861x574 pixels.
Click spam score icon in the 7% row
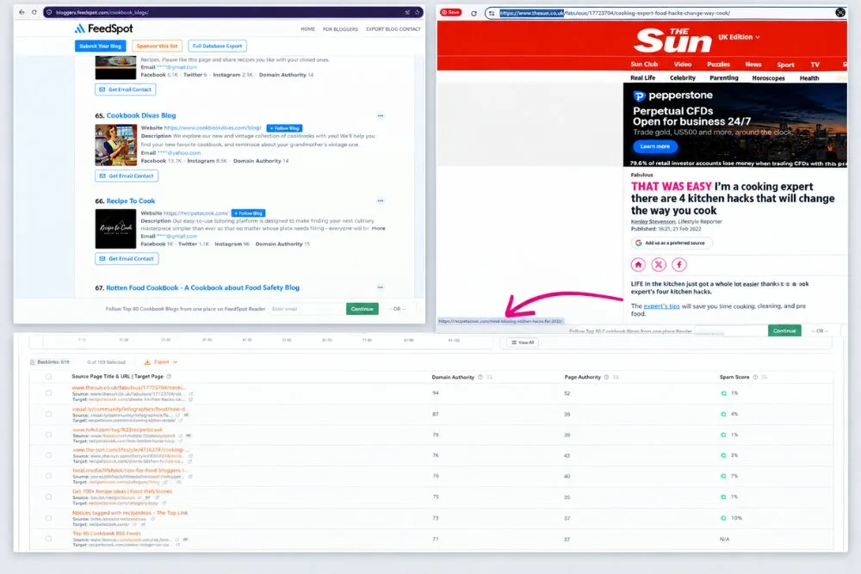pos(723,476)
